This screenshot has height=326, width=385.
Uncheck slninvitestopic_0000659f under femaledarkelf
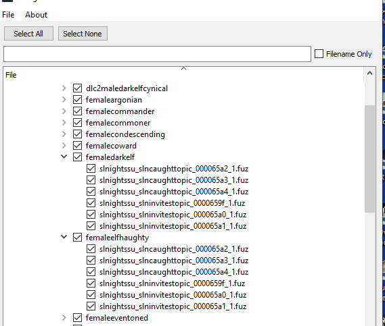click(x=91, y=203)
